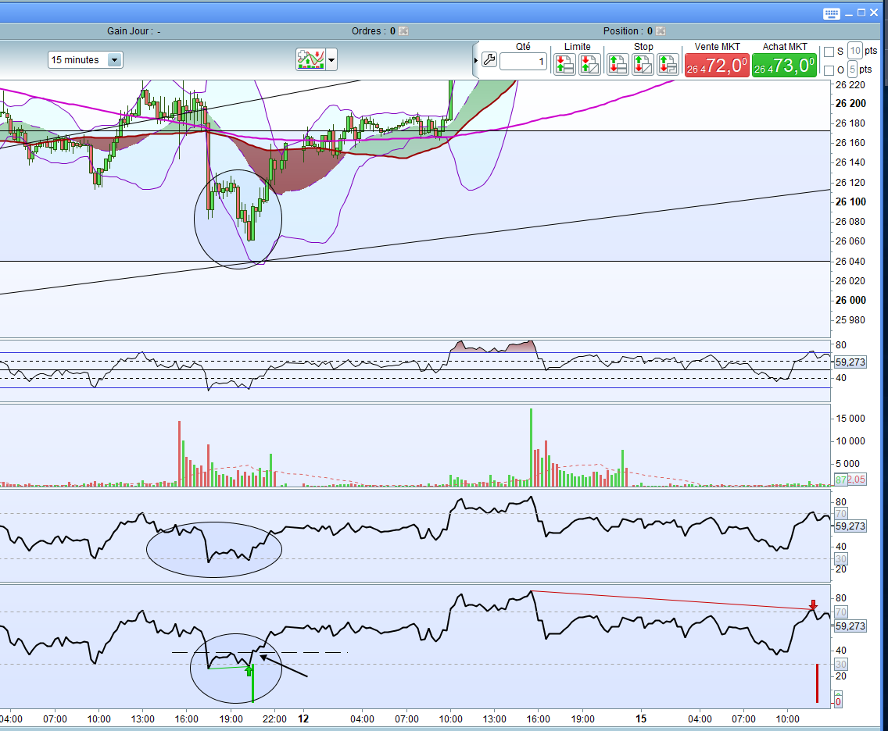Image resolution: width=888 pixels, height=731 pixels.
Task: Click the green buy arrow on lower RSI
Action: (249, 671)
